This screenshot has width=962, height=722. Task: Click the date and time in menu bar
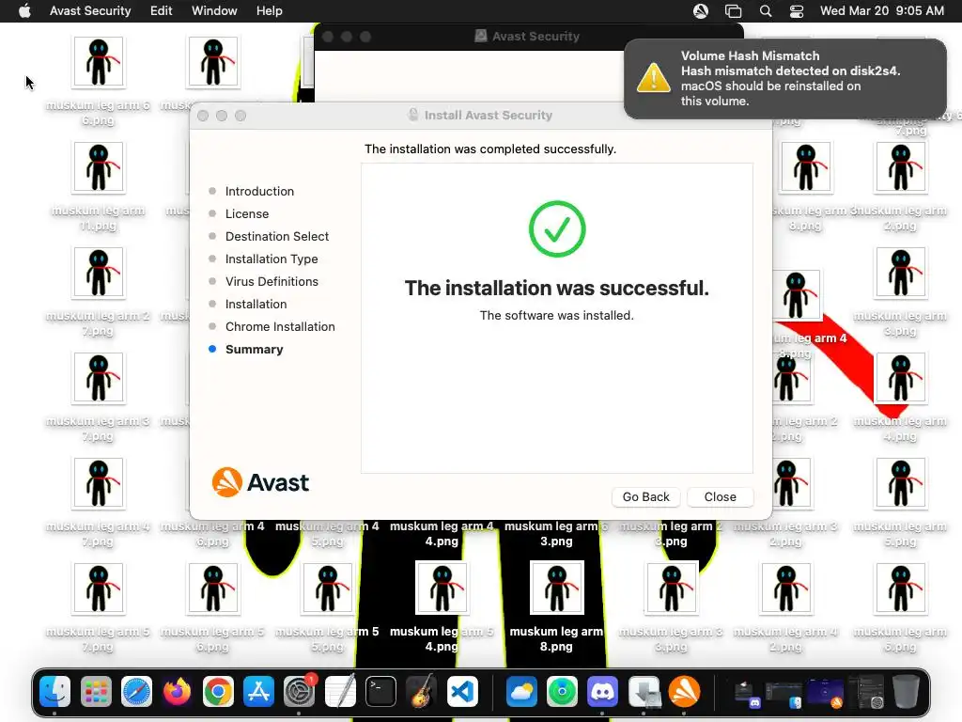click(881, 11)
